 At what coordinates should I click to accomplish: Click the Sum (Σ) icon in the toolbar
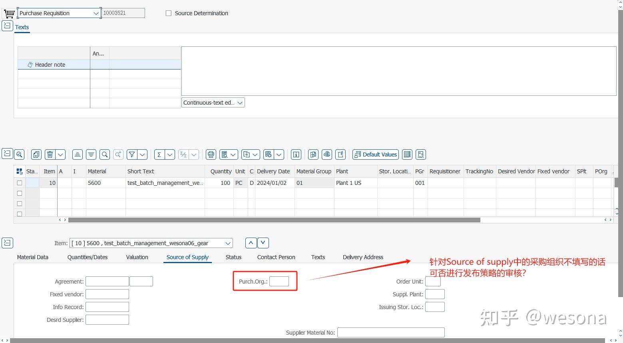pyautogui.click(x=160, y=155)
